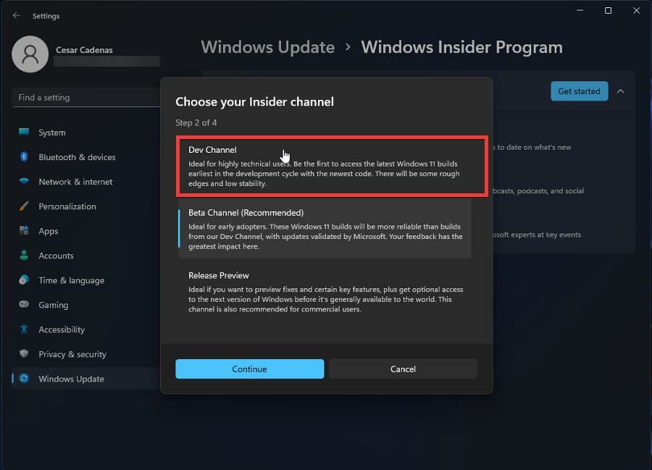Click the Continue button
Image resolution: width=652 pixels, height=470 pixels.
(x=249, y=369)
